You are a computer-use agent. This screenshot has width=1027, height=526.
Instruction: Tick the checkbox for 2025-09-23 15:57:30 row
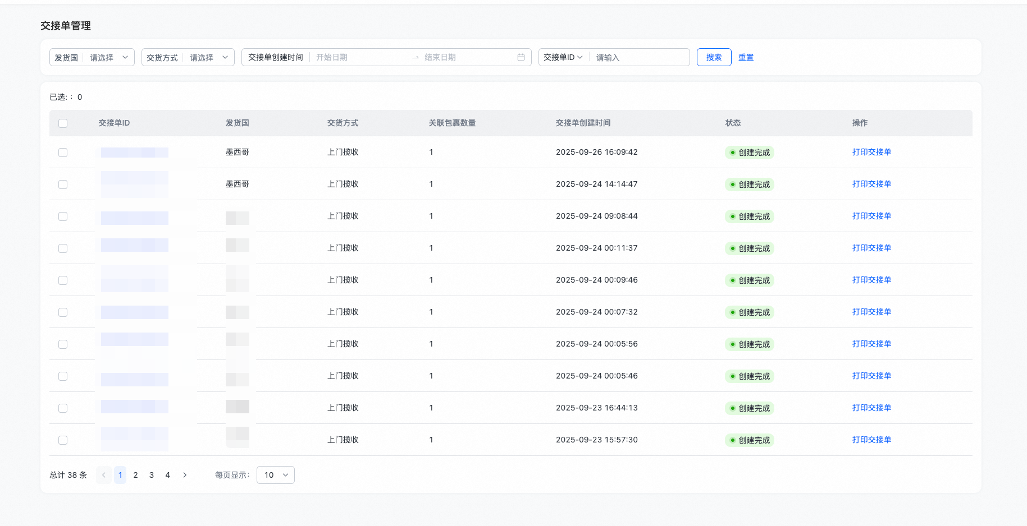click(x=63, y=440)
